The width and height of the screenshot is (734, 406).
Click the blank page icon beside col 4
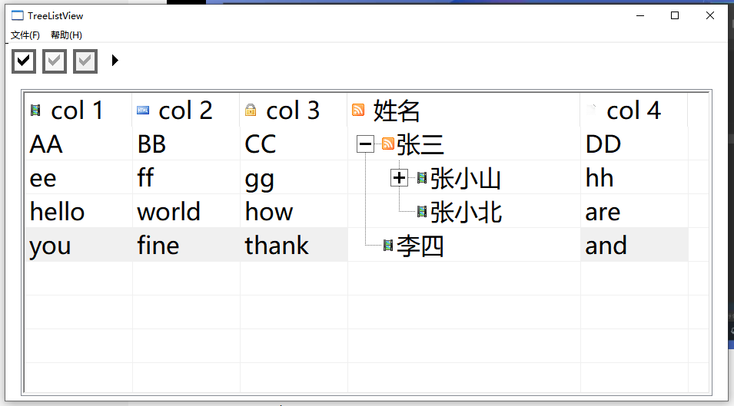591,111
